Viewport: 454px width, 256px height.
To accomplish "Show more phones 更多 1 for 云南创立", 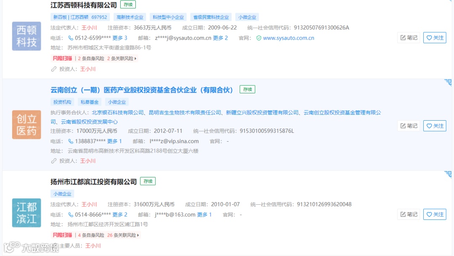I will pos(114,141).
